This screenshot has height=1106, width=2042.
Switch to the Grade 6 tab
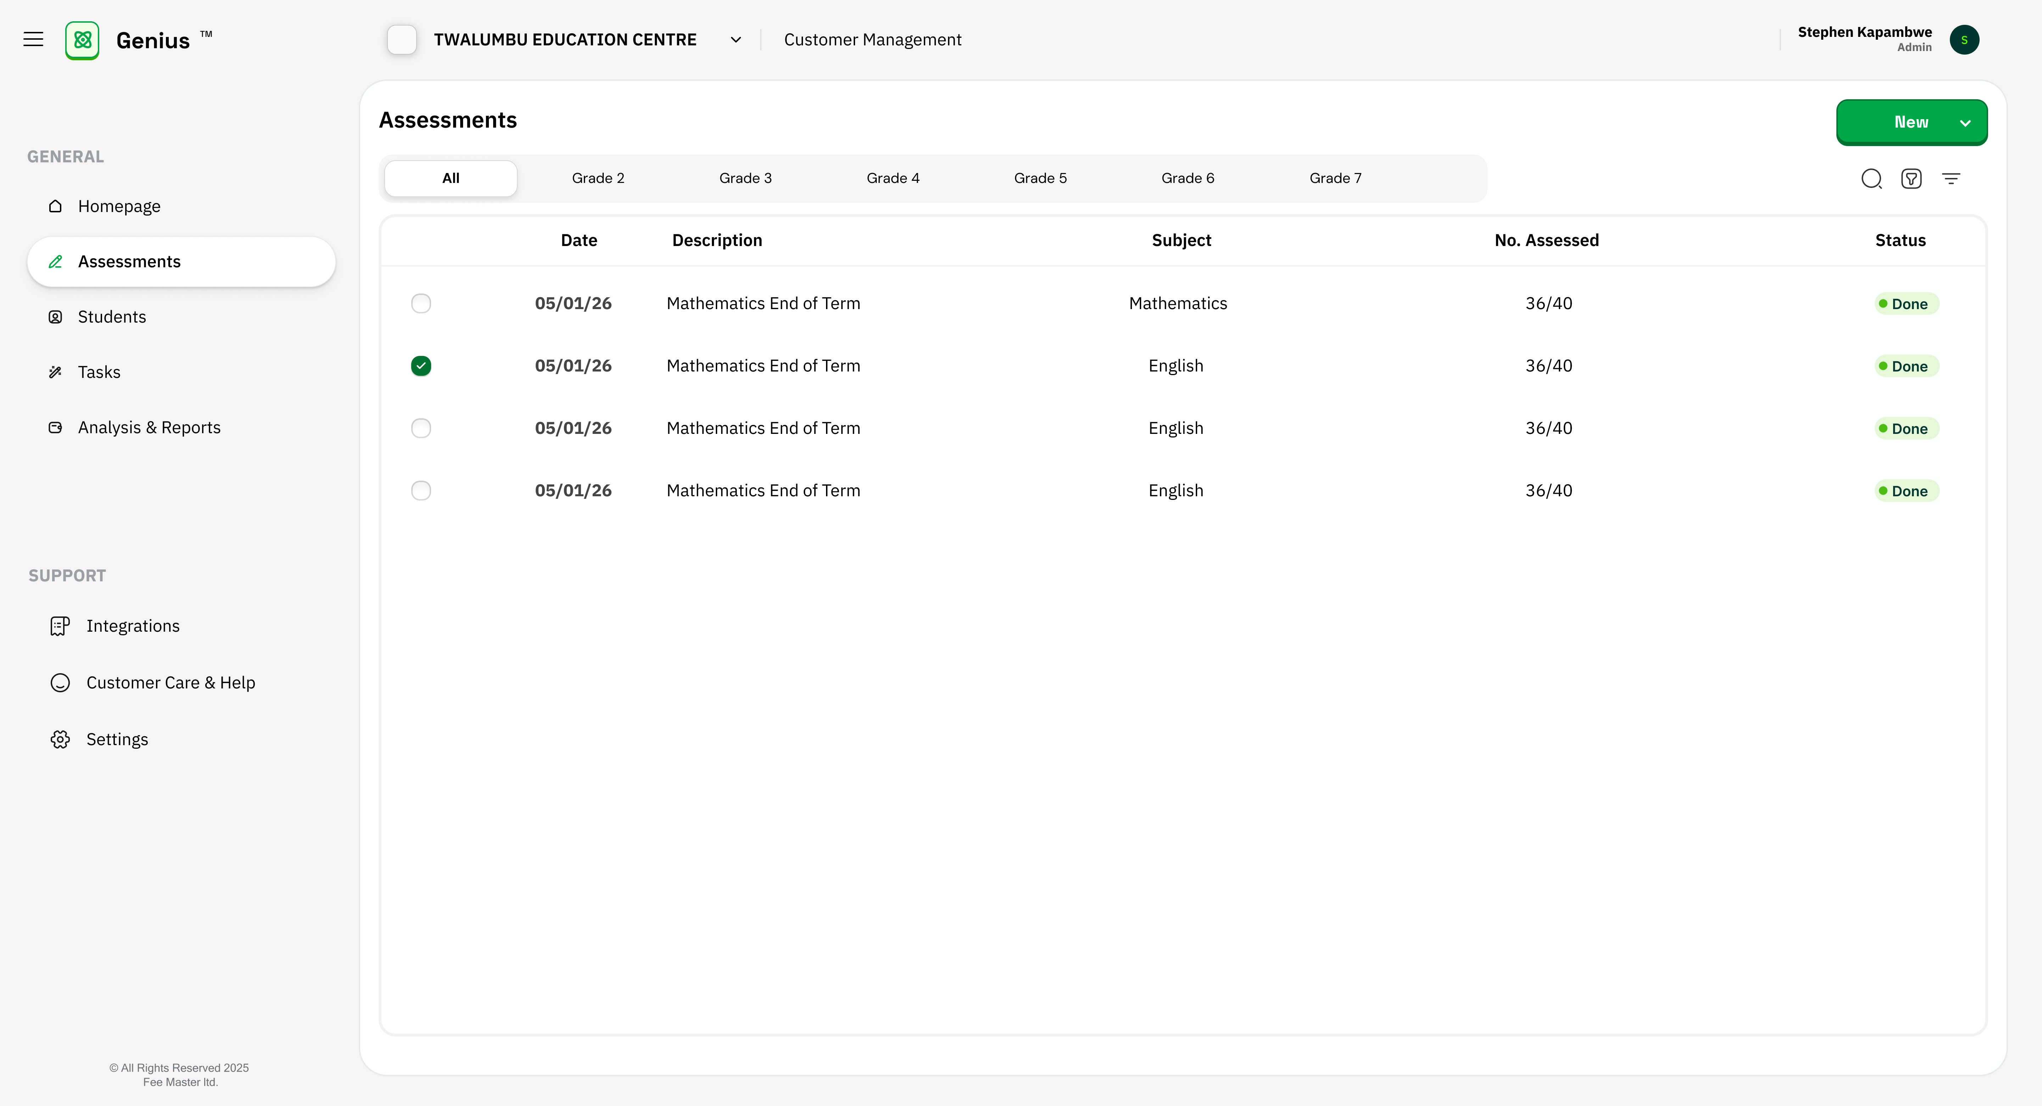tap(1188, 178)
